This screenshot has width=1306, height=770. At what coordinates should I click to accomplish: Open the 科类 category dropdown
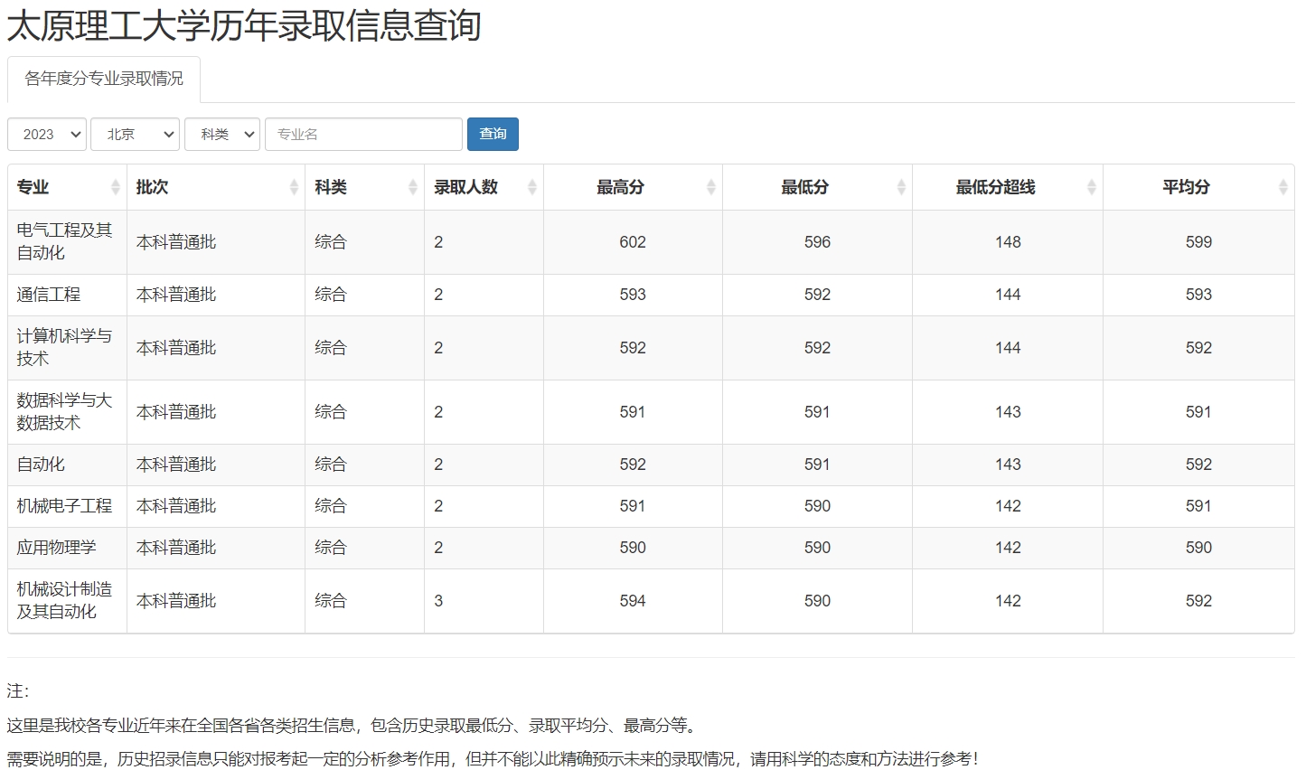pos(222,134)
